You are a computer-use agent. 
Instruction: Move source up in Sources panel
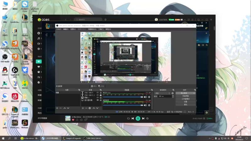click(94, 108)
